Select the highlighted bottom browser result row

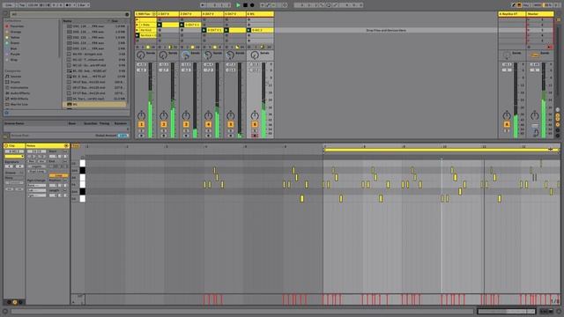pos(94,104)
